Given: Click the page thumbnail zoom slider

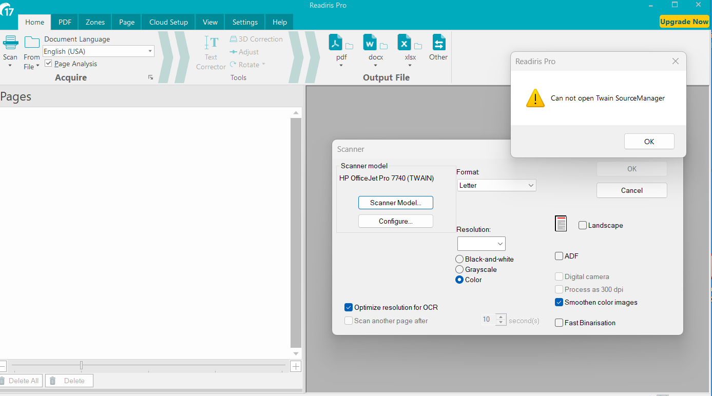Looking at the screenshot, I should 81,365.
